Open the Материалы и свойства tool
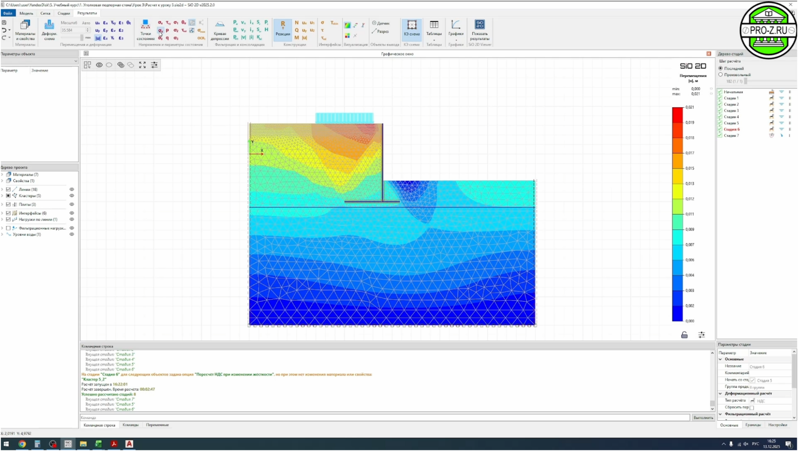The height and width of the screenshot is (451, 798). [25, 29]
